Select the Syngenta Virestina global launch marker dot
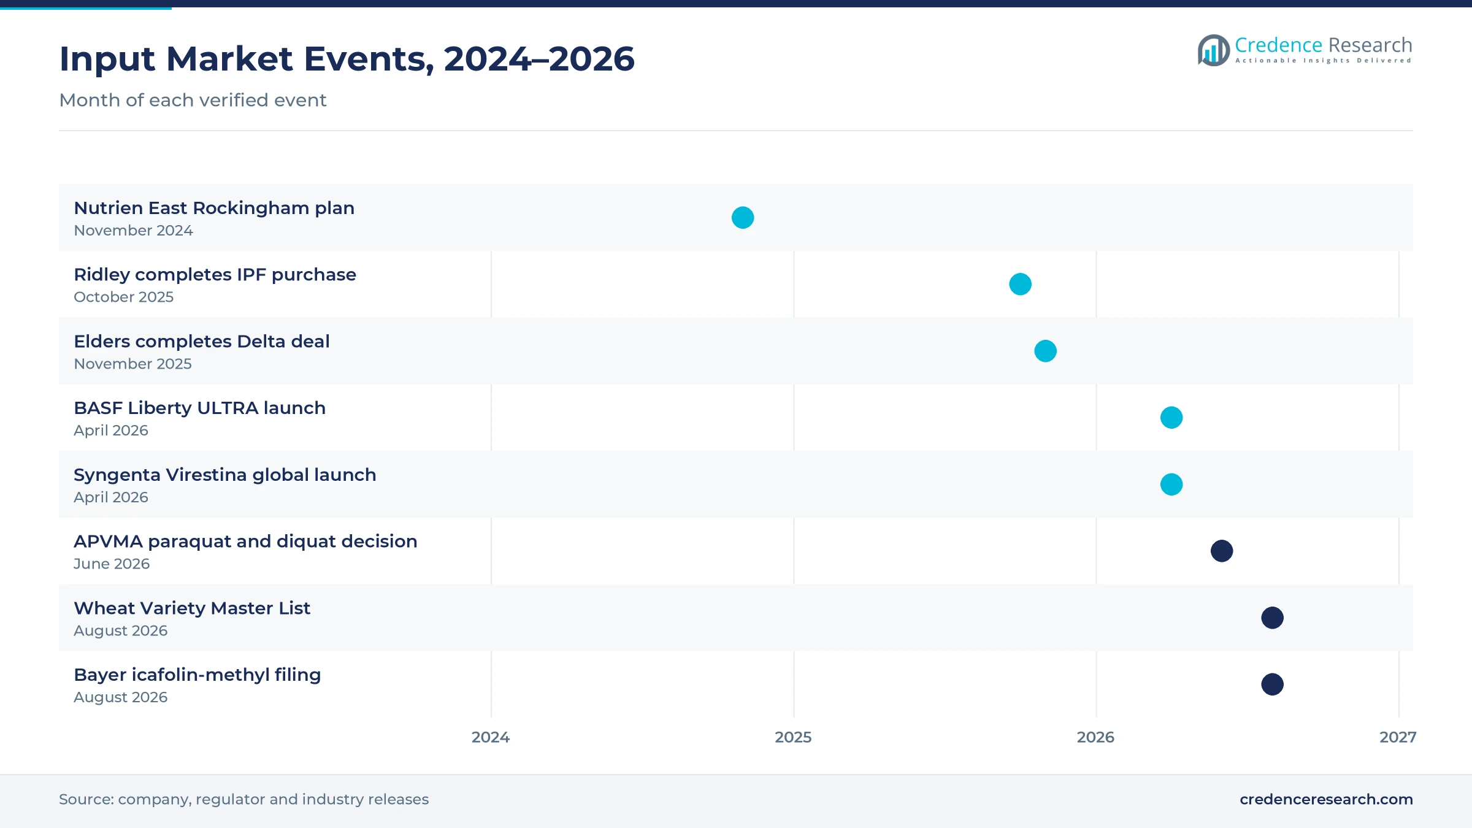This screenshot has height=828, width=1472. tap(1171, 485)
